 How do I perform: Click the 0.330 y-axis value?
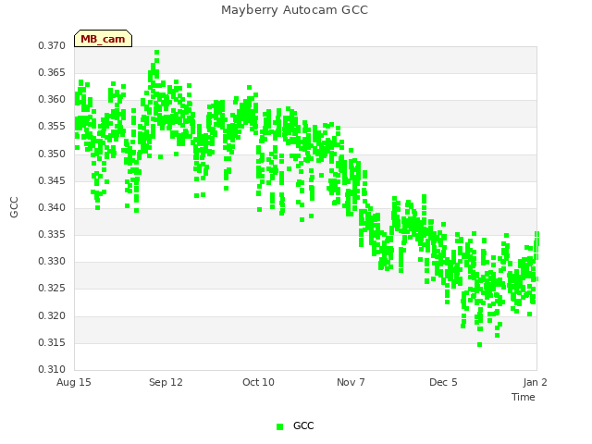click(52, 262)
